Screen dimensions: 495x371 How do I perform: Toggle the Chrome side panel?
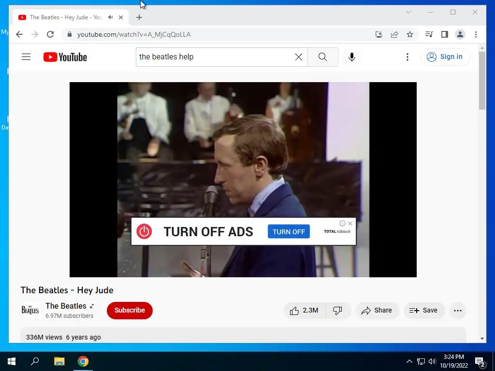point(445,34)
